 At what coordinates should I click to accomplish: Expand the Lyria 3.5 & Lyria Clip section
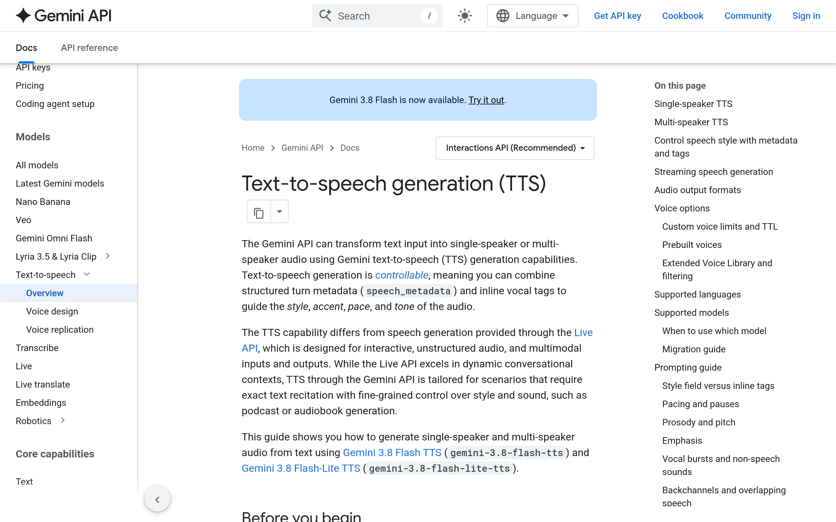[107, 256]
